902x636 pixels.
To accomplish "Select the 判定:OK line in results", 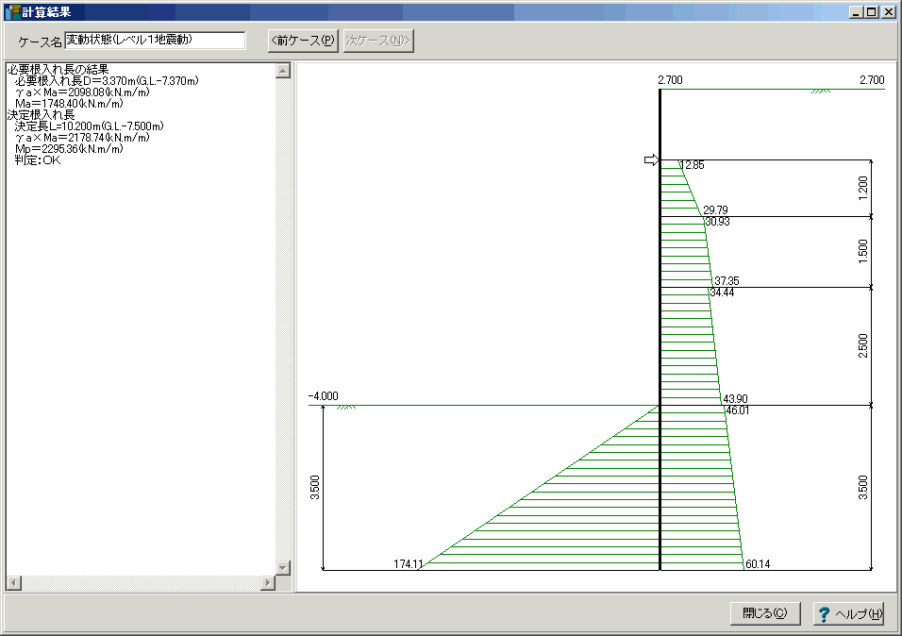I will coord(38,160).
